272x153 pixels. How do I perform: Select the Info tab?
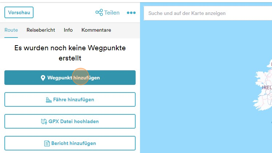click(x=68, y=30)
